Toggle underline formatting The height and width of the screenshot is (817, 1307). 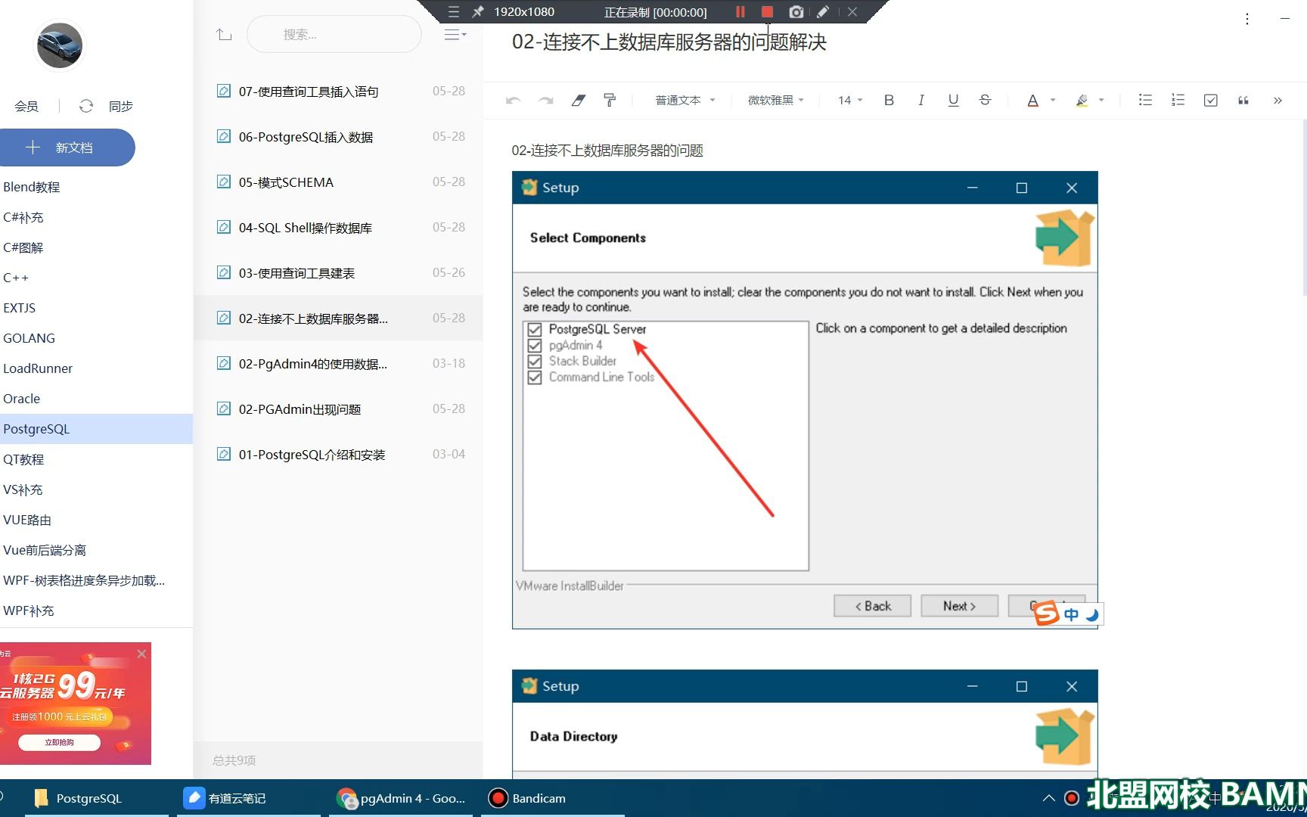click(953, 100)
